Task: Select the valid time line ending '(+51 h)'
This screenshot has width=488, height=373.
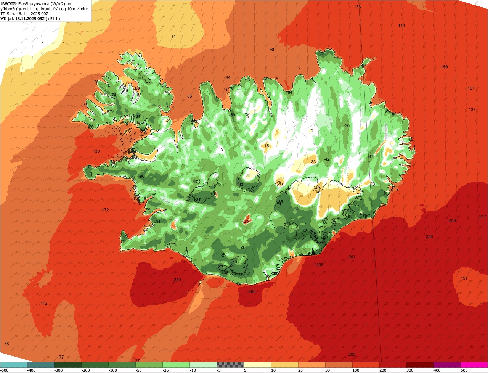Action: pos(30,18)
